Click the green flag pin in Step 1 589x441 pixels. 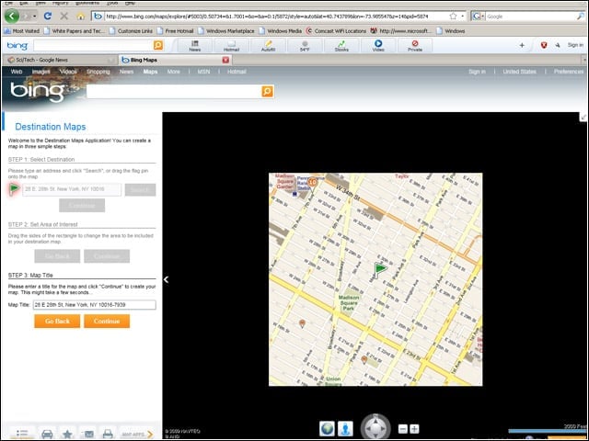click(15, 188)
